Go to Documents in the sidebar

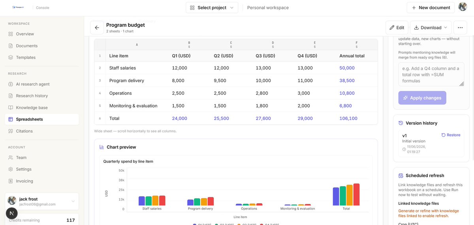pyautogui.click(x=42, y=46)
